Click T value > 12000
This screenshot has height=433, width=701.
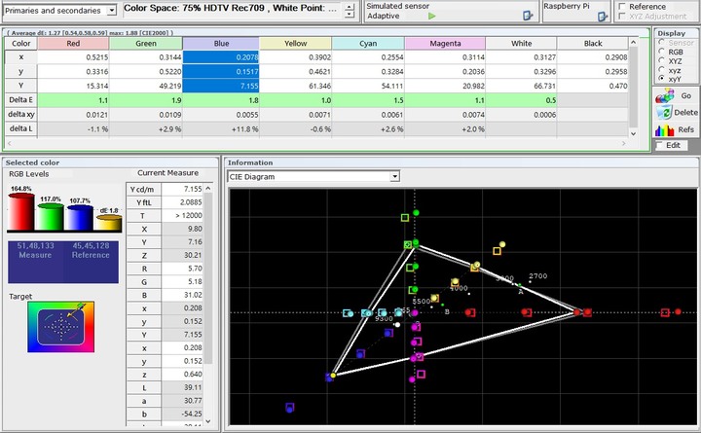click(182, 215)
